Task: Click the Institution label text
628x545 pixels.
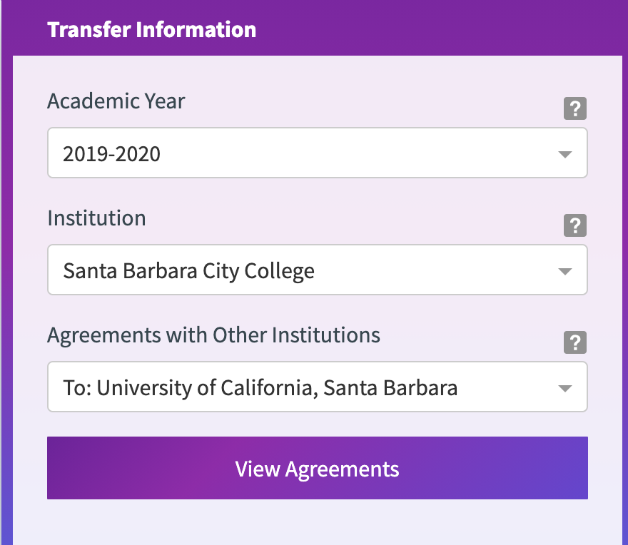Action: [x=96, y=218]
